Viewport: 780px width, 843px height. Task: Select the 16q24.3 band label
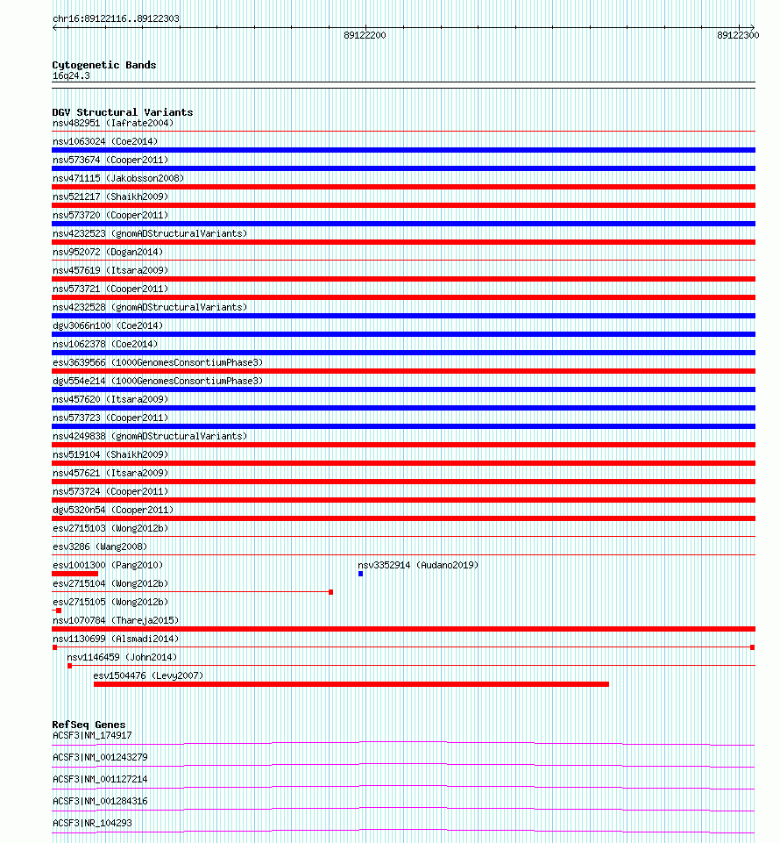[x=71, y=75]
